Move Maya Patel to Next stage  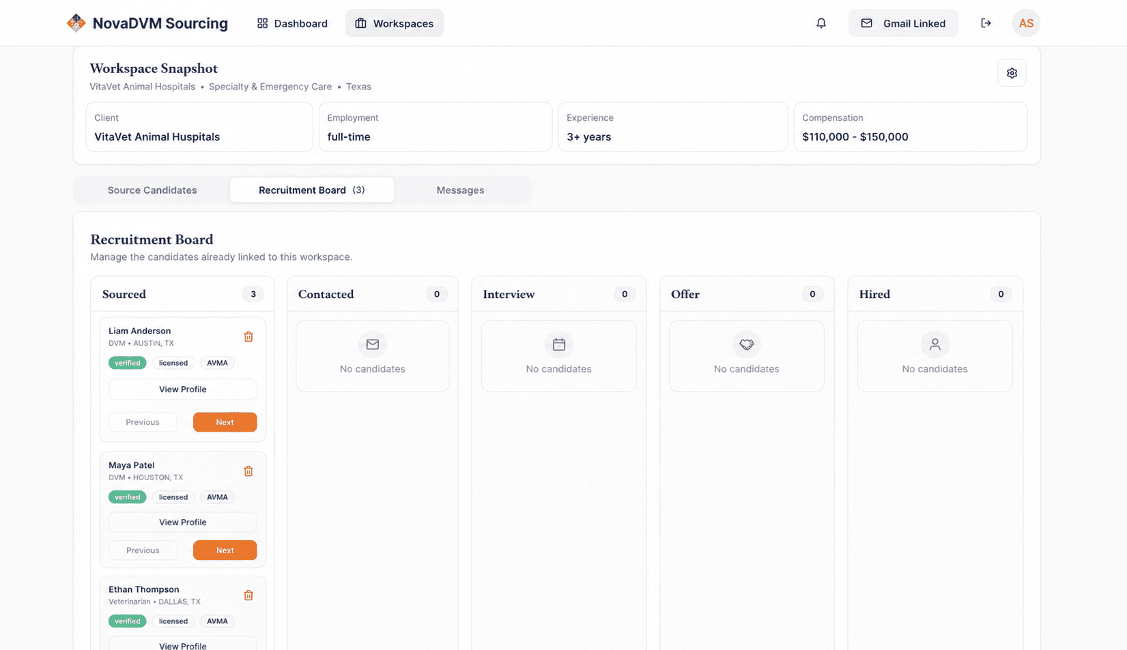click(x=225, y=550)
